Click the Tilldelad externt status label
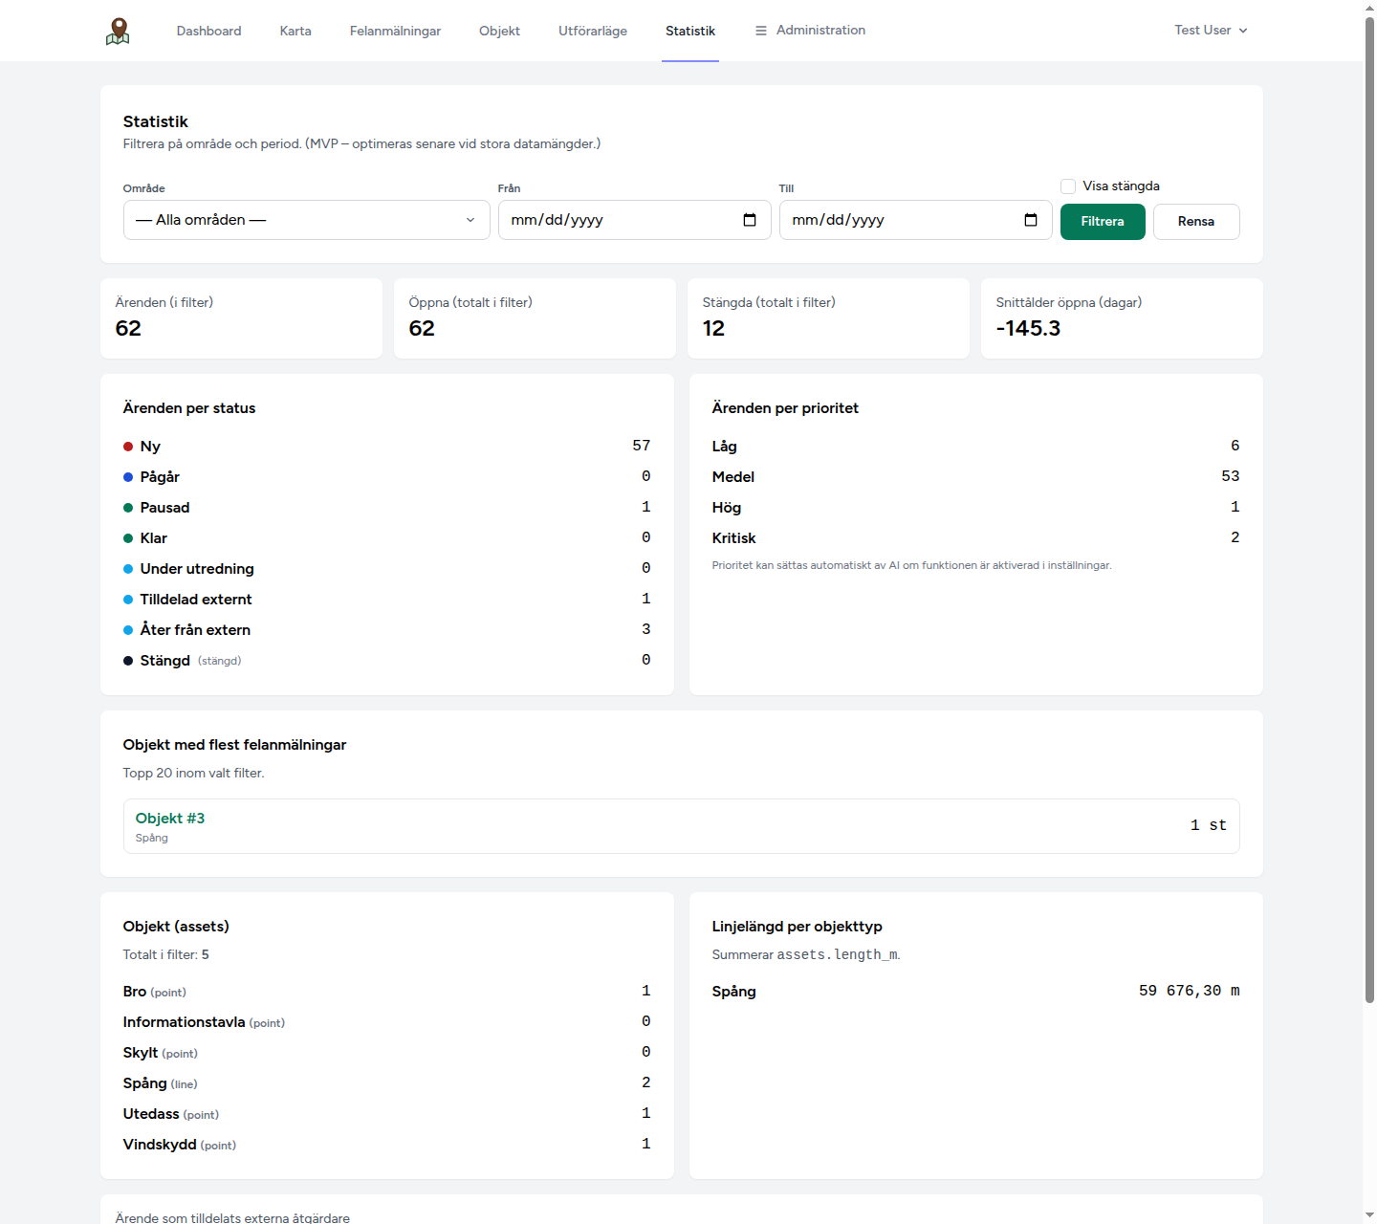Viewport: 1377px width, 1224px height. [x=196, y=600]
